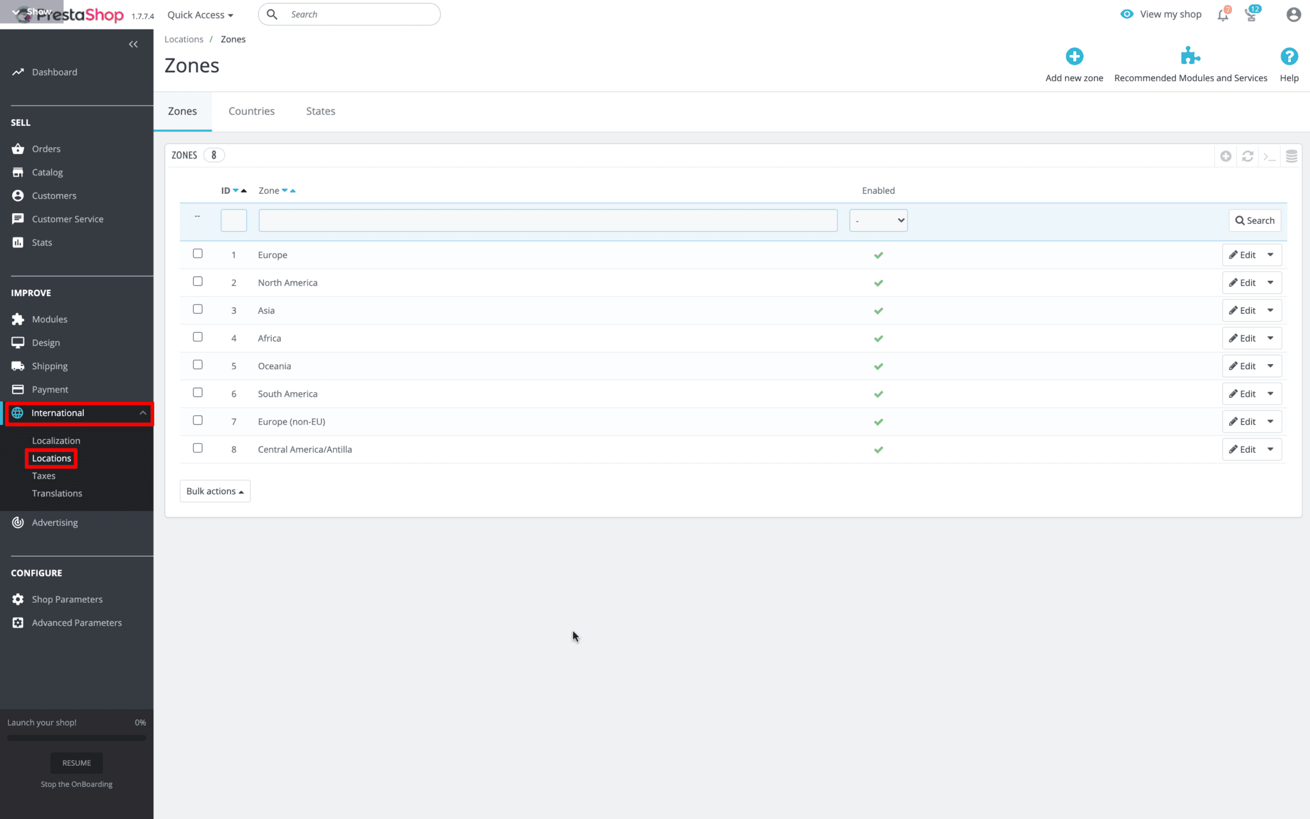Select the Europe row checkbox
The height and width of the screenshot is (819, 1310).
[198, 254]
